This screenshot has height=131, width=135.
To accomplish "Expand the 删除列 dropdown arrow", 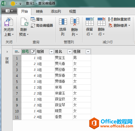I will 77,34.
